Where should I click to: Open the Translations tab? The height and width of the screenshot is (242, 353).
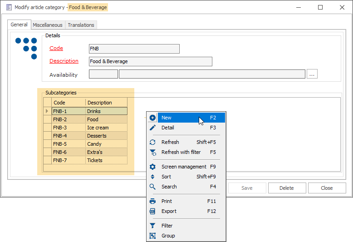point(81,25)
